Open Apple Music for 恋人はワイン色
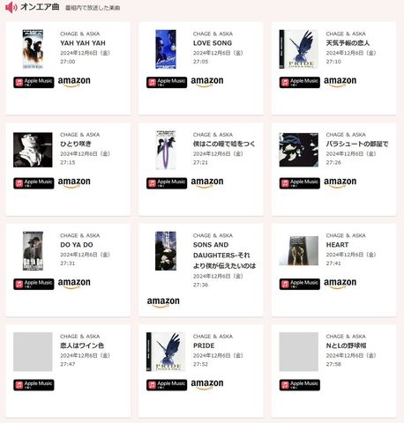Viewport: 404px width, 423px height. tap(34, 385)
